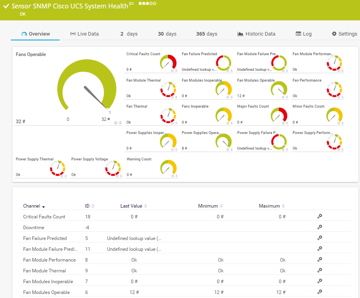Click the gear icon below the Fans Operable gauge
Screen dimensions: 360x298
pos(116,123)
